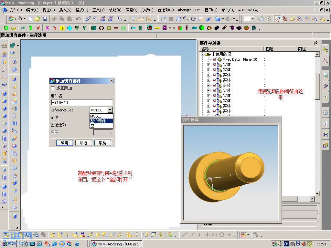Click NX 4 Modeling taskbar button
This screenshot has height=248, width=331.
click(x=117, y=244)
